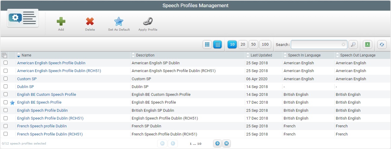Switch to grid view layout

coord(207,44)
